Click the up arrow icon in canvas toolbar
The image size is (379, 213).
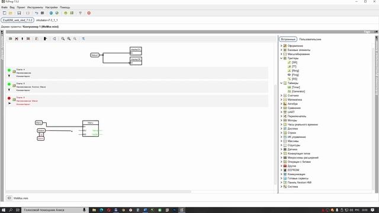[x=23, y=38]
